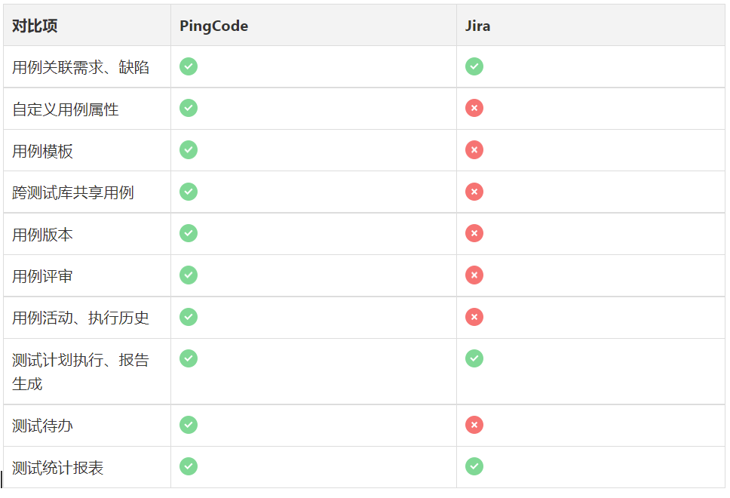
Task: Select the 测试统计报表 row label
Action: [x=58, y=468]
